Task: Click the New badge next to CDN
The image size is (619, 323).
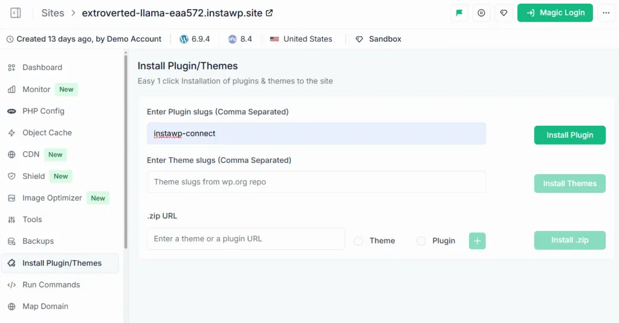Action: 55,154
